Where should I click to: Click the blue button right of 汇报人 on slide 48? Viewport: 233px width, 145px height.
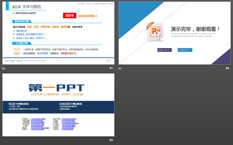185,50
